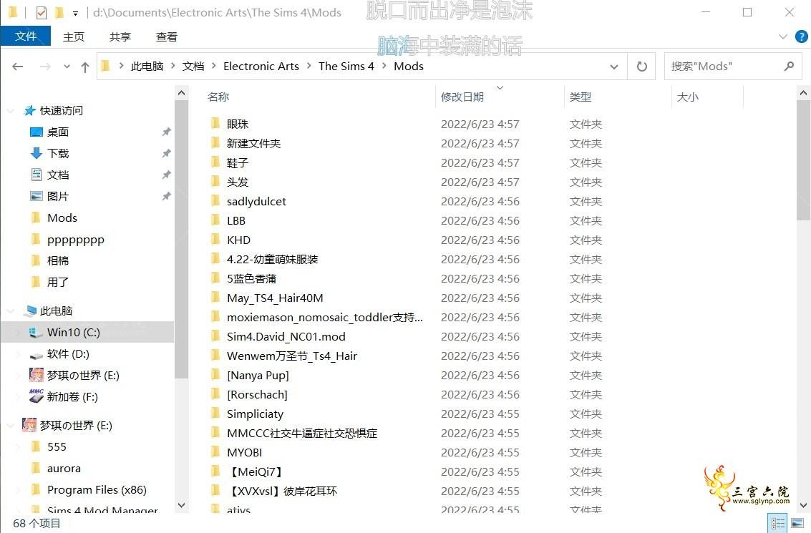Select pppppppp in the quick access list
The image size is (811, 533).
(x=75, y=240)
